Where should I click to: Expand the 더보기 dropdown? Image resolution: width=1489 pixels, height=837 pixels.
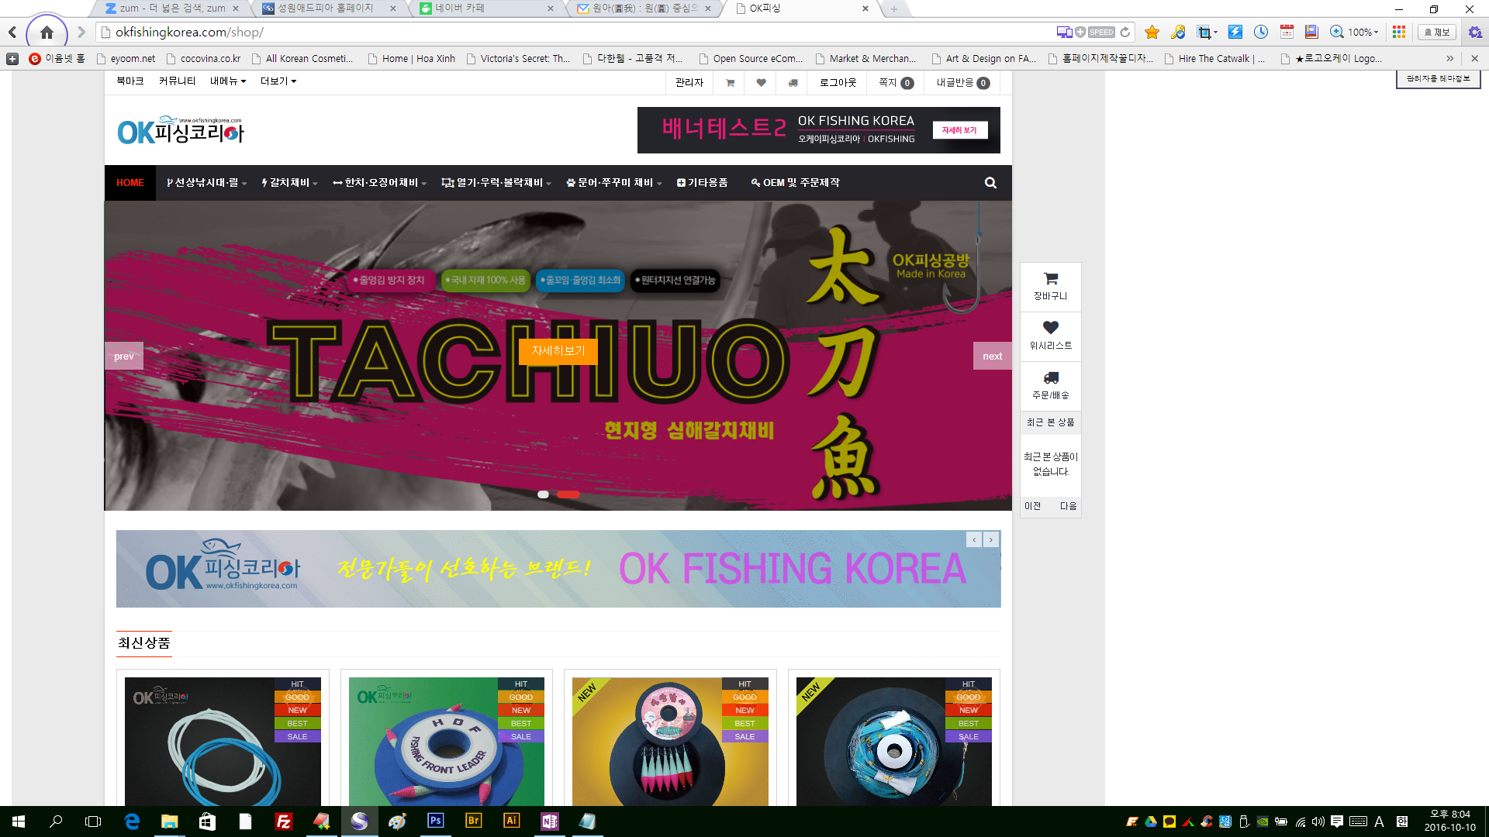click(x=278, y=81)
